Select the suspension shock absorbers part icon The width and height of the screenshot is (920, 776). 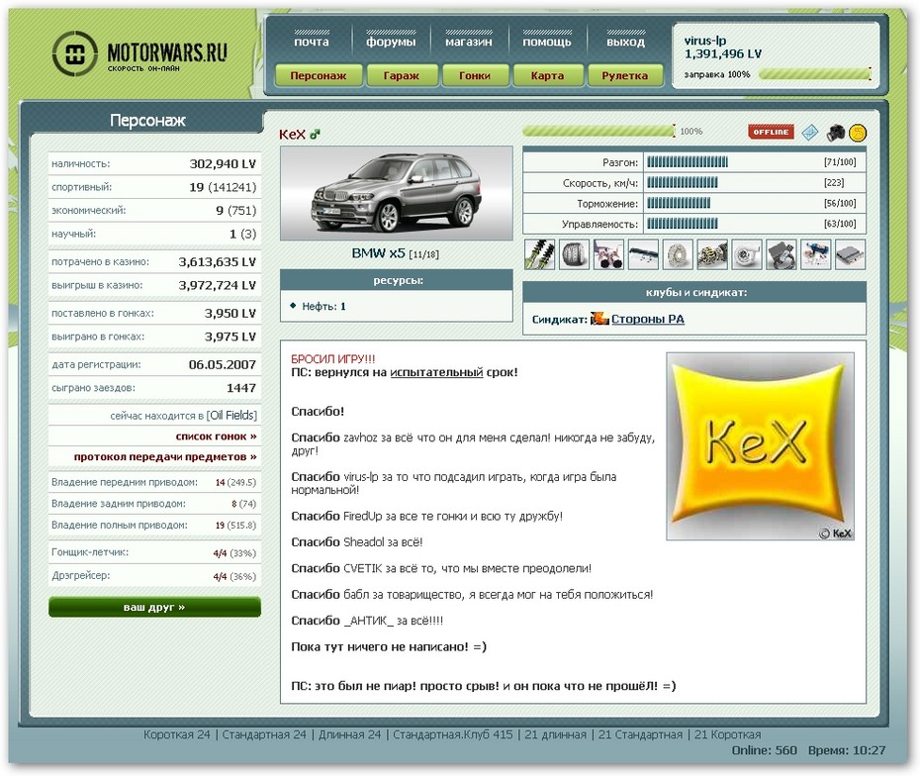(x=538, y=254)
